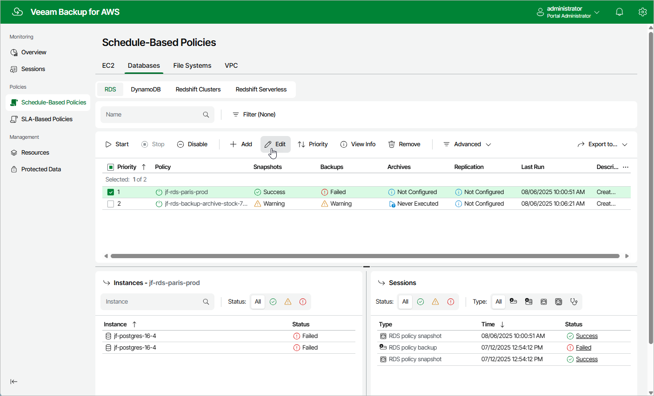
Task: Switch to the File Systems tab
Action: click(192, 65)
